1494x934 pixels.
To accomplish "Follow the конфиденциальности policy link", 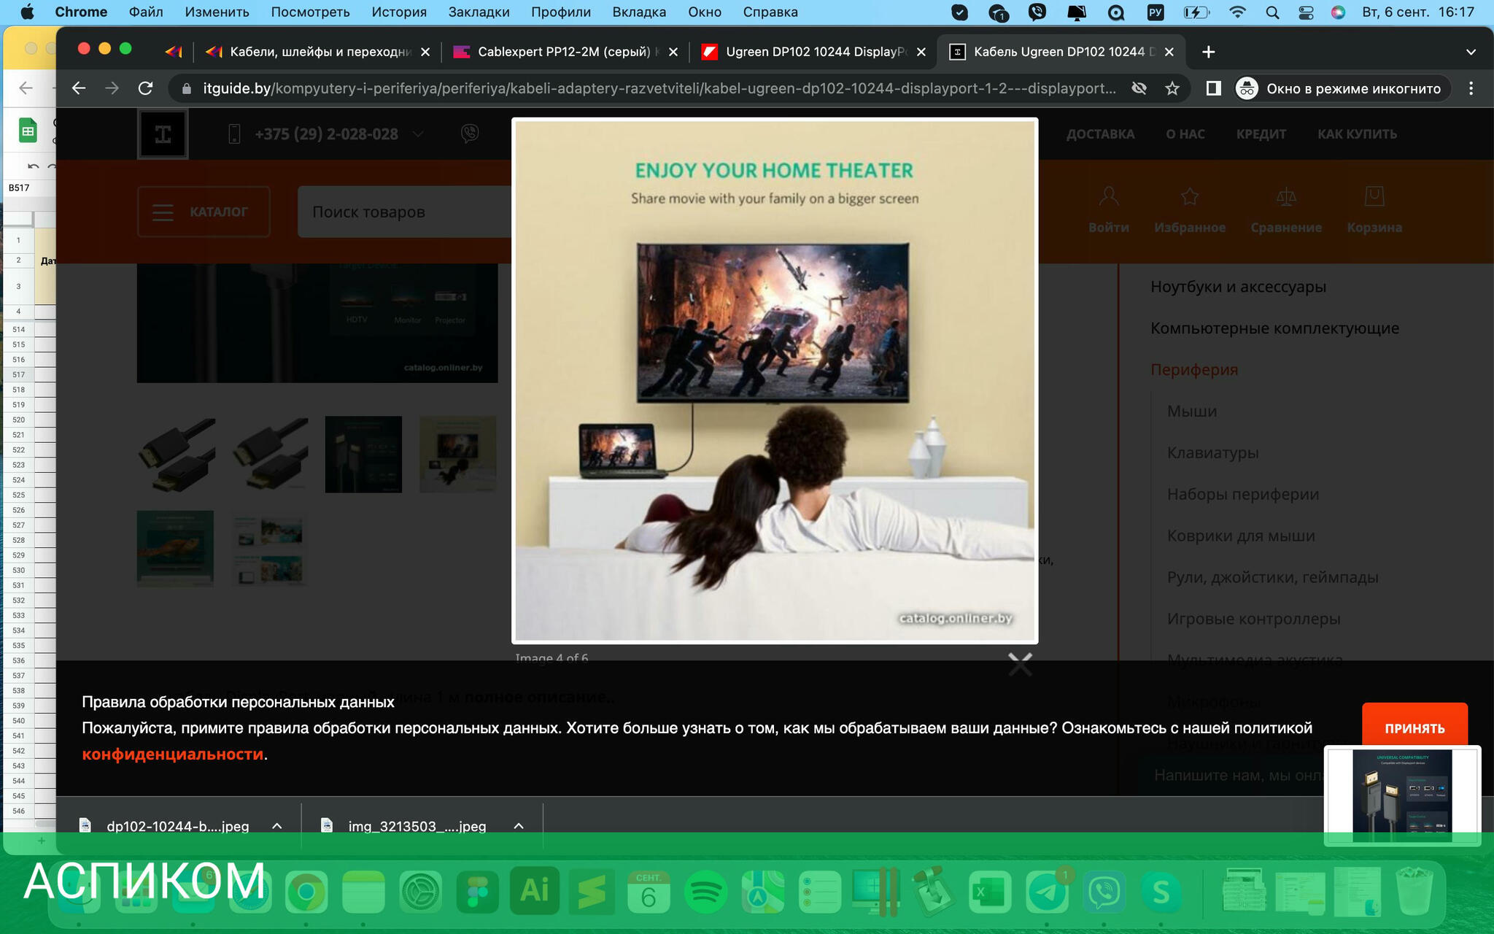I will point(172,754).
